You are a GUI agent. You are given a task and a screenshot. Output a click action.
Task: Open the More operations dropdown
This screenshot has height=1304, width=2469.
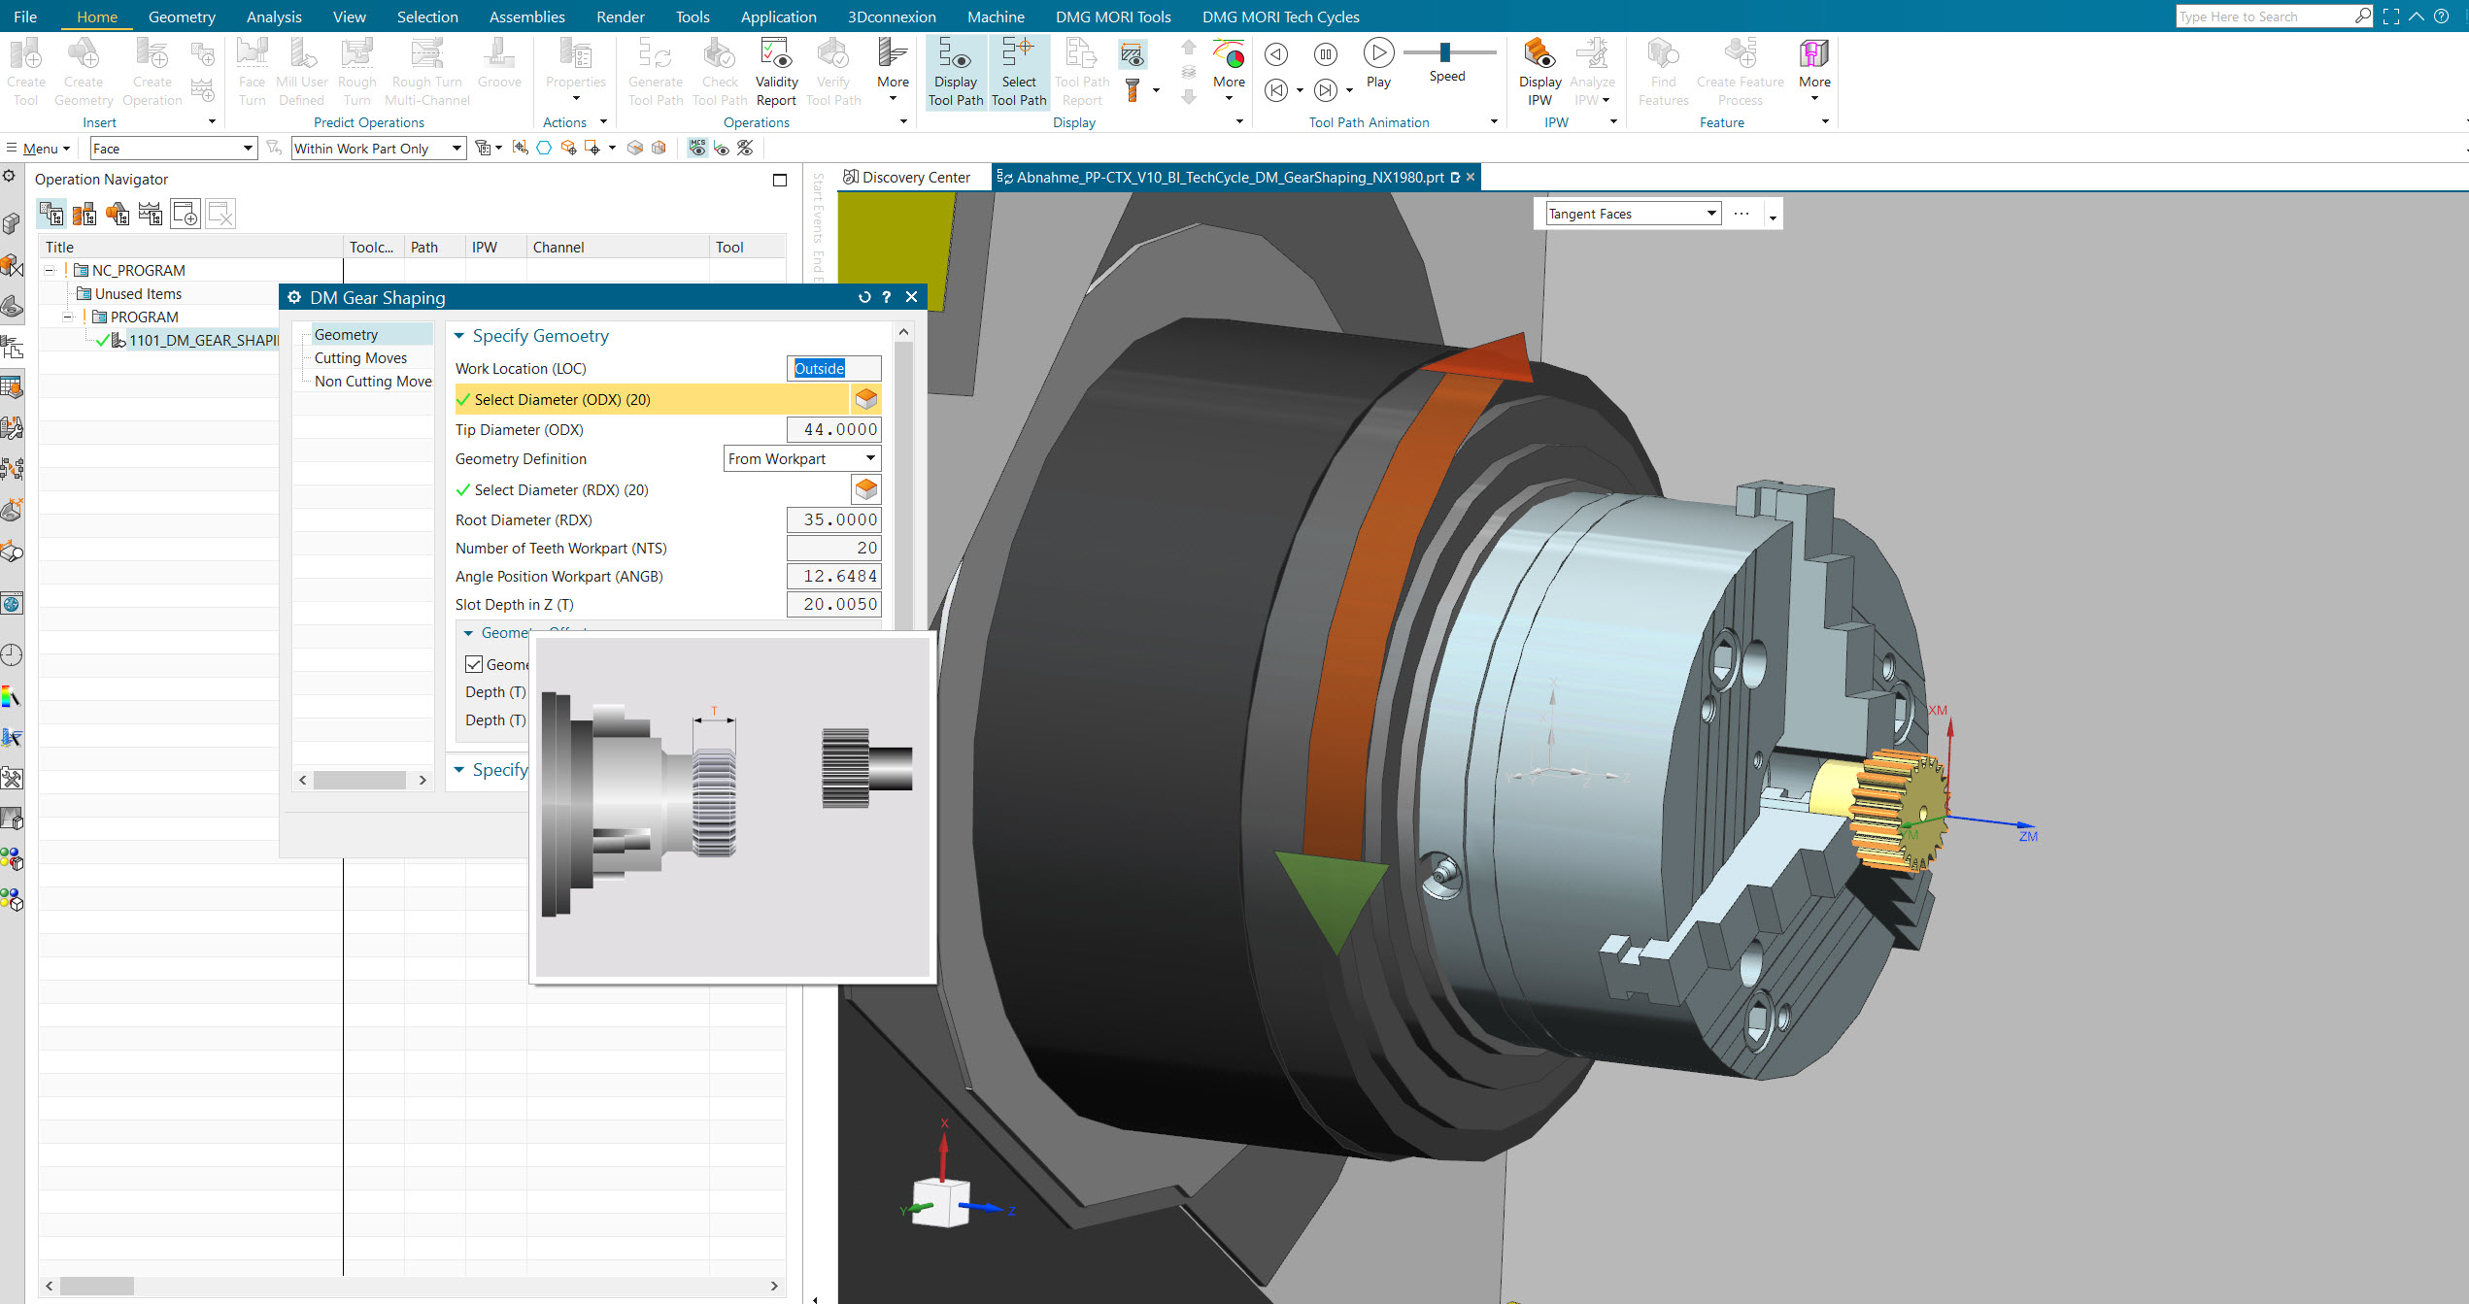pos(893,71)
